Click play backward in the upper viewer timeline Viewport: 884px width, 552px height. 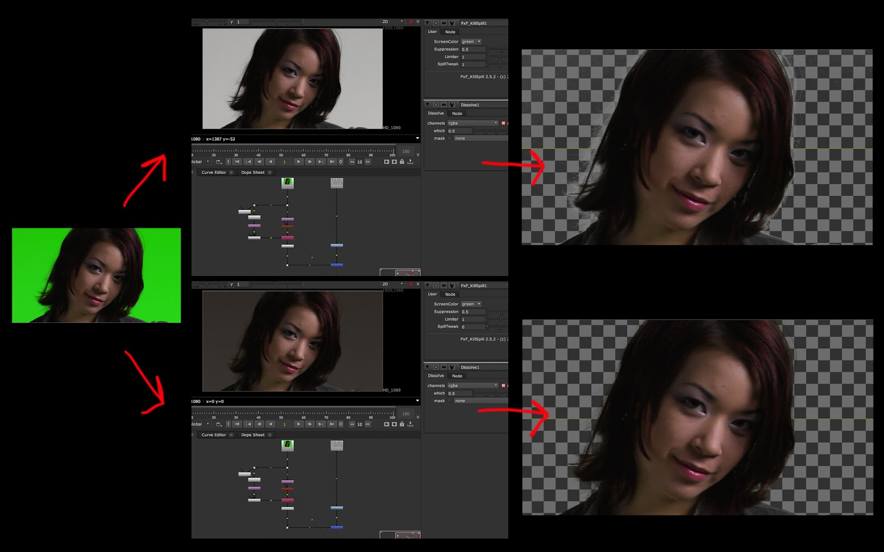[270, 162]
